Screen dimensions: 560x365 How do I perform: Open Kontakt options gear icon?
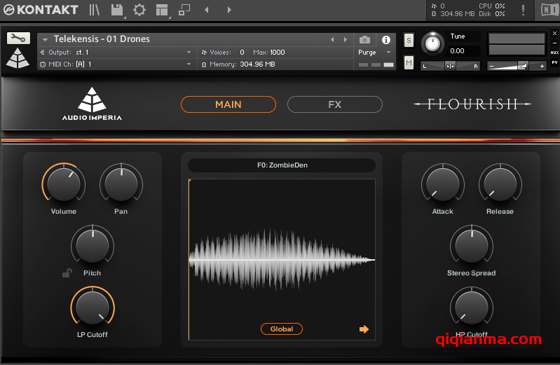tap(139, 10)
